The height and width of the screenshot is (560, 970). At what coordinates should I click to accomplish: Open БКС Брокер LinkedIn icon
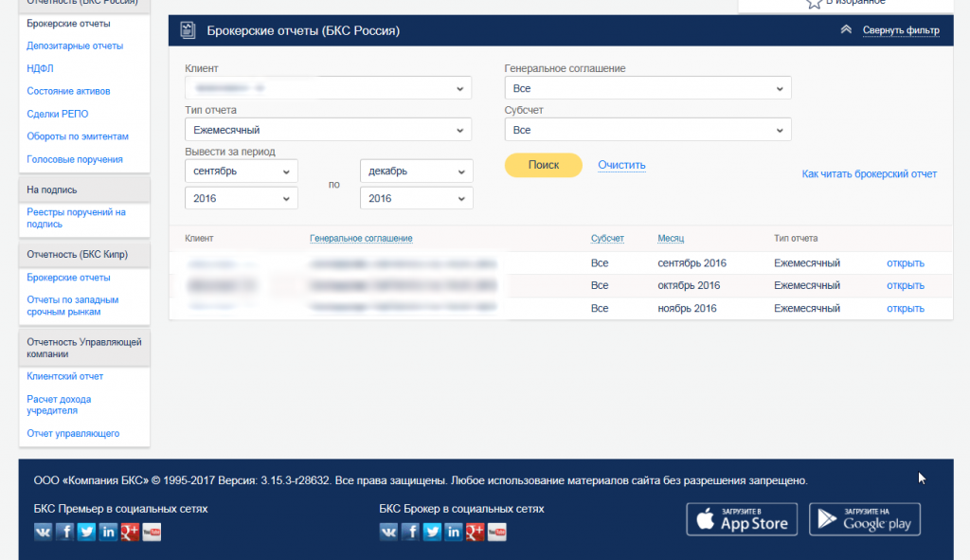454,532
